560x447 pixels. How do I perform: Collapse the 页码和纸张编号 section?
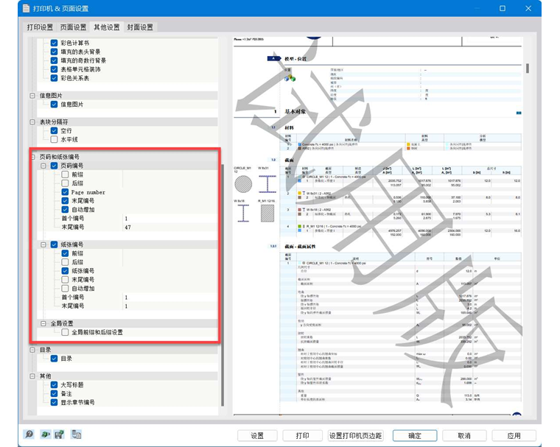click(33, 157)
